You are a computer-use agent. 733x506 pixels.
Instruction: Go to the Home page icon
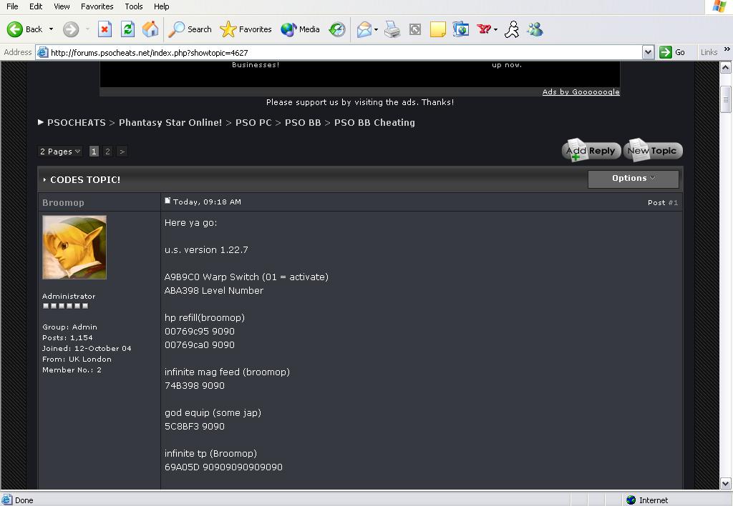(x=150, y=29)
